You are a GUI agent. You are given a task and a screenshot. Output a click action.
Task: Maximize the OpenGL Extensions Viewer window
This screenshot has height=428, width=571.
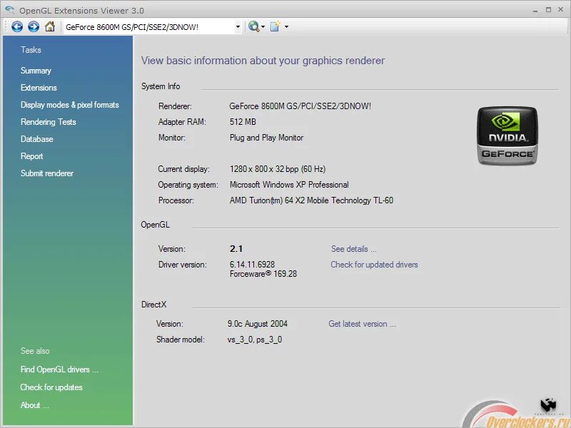click(x=548, y=10)
